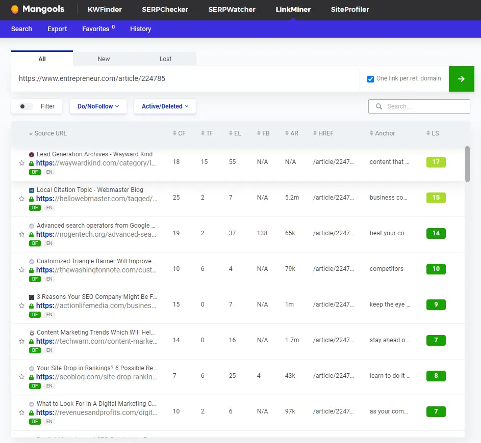Open the seoblog.com source link
This screenshot has width=481, height=443.
(96, 377)
